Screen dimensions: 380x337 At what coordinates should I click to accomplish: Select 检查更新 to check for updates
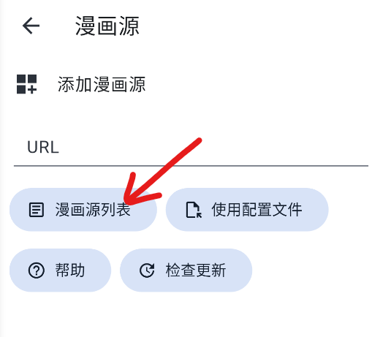click(x=186, y=270)
